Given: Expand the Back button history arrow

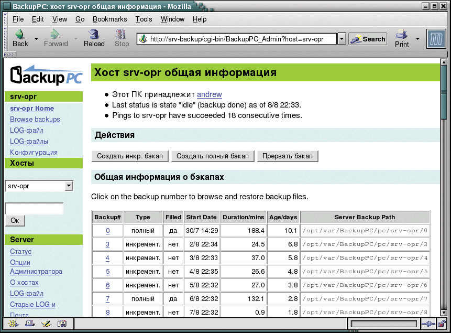Looking at the screenshot, I should 36,39.
